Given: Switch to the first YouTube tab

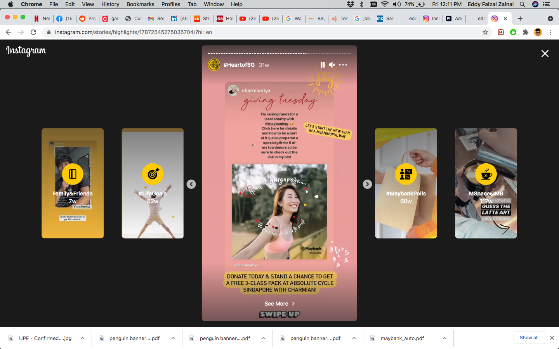Looking at the screenshot, I should tap(248, 18).
